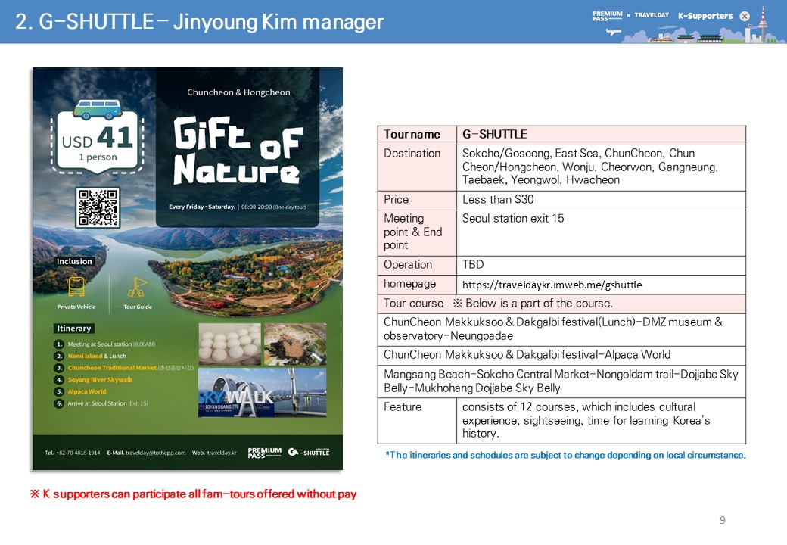The image size is (787, 545).
Task: Click the number 4 bullet beside Soyang River Skywalk
Action: pos(59,380)
